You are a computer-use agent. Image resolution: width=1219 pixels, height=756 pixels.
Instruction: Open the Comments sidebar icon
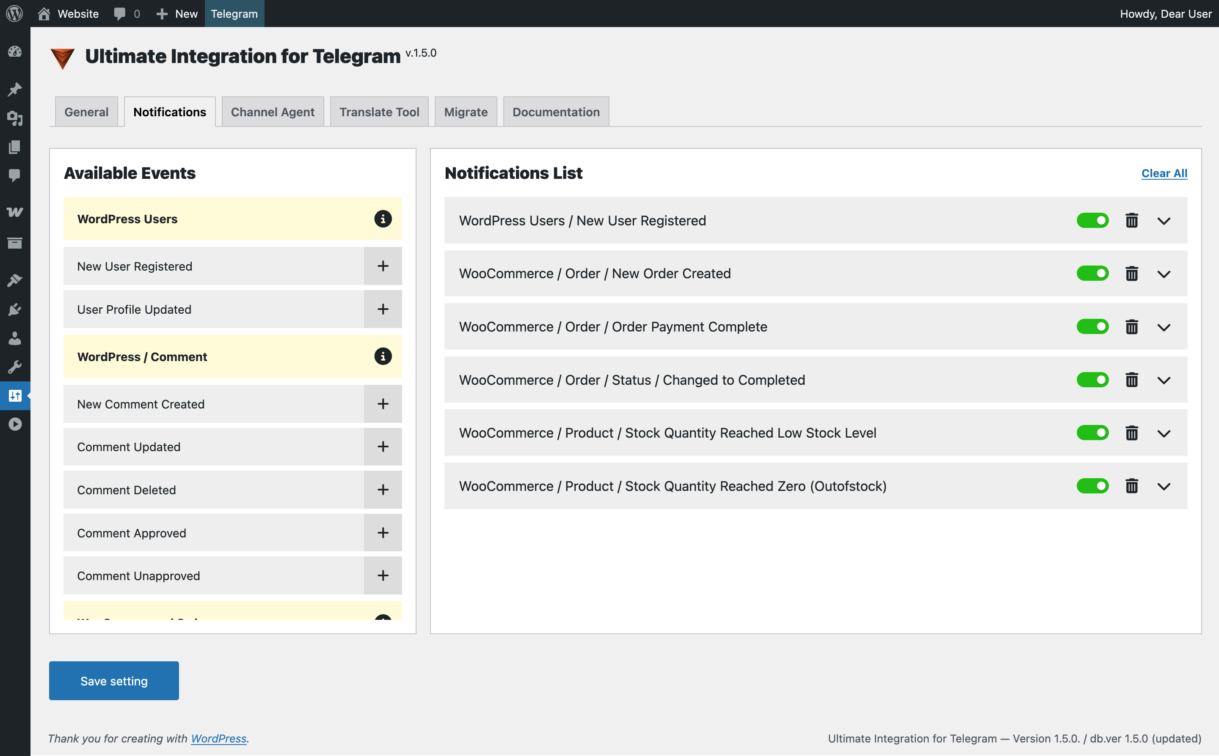15,175
